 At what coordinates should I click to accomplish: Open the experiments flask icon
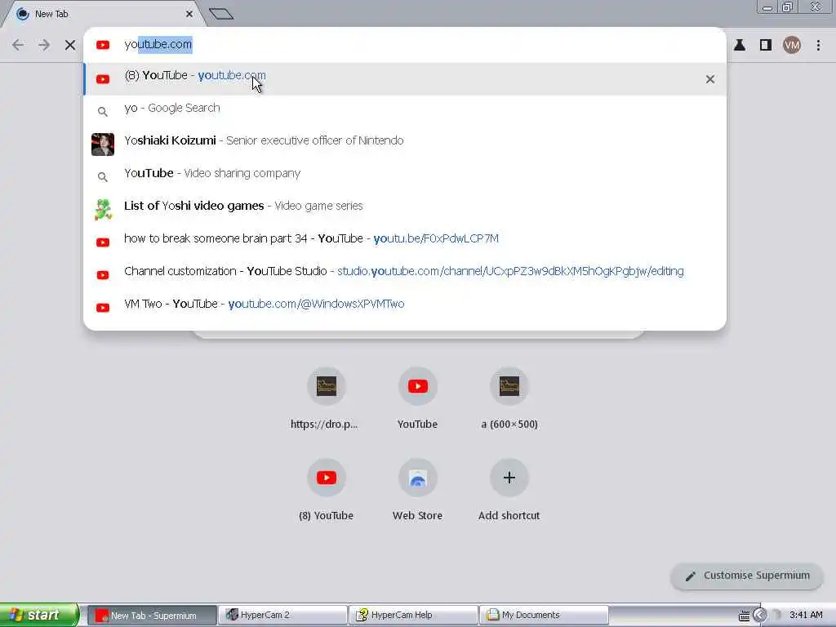pos(740,46)
